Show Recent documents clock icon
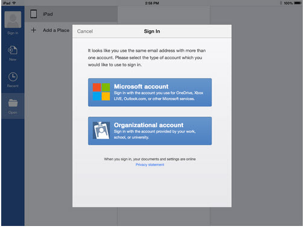 (13, 77)
